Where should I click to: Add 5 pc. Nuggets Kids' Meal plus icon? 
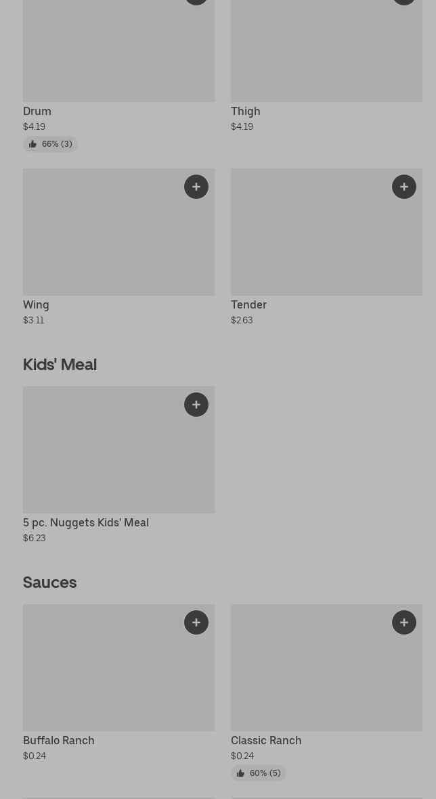coord(196,405)
